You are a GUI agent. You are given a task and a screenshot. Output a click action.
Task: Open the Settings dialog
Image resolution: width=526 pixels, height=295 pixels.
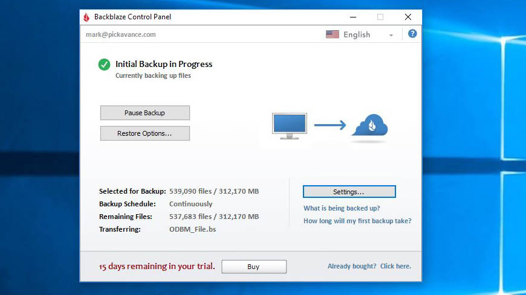click(x=349, y=191)
